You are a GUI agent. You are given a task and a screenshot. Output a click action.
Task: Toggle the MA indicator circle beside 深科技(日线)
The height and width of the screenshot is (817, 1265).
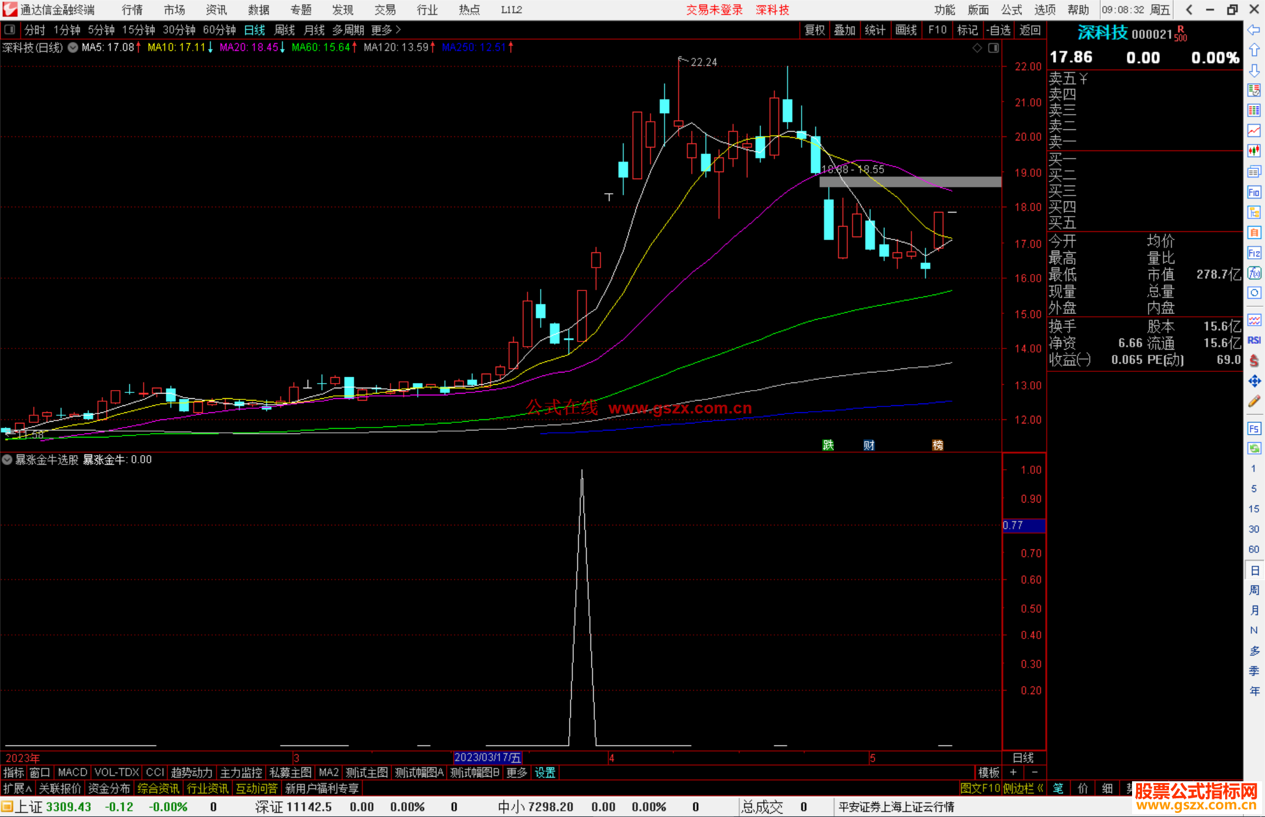(x=73, y=47)
